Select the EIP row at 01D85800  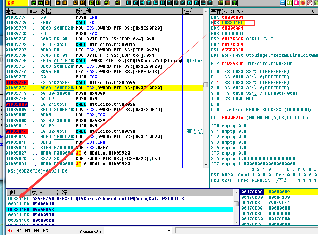coord(105,104)
